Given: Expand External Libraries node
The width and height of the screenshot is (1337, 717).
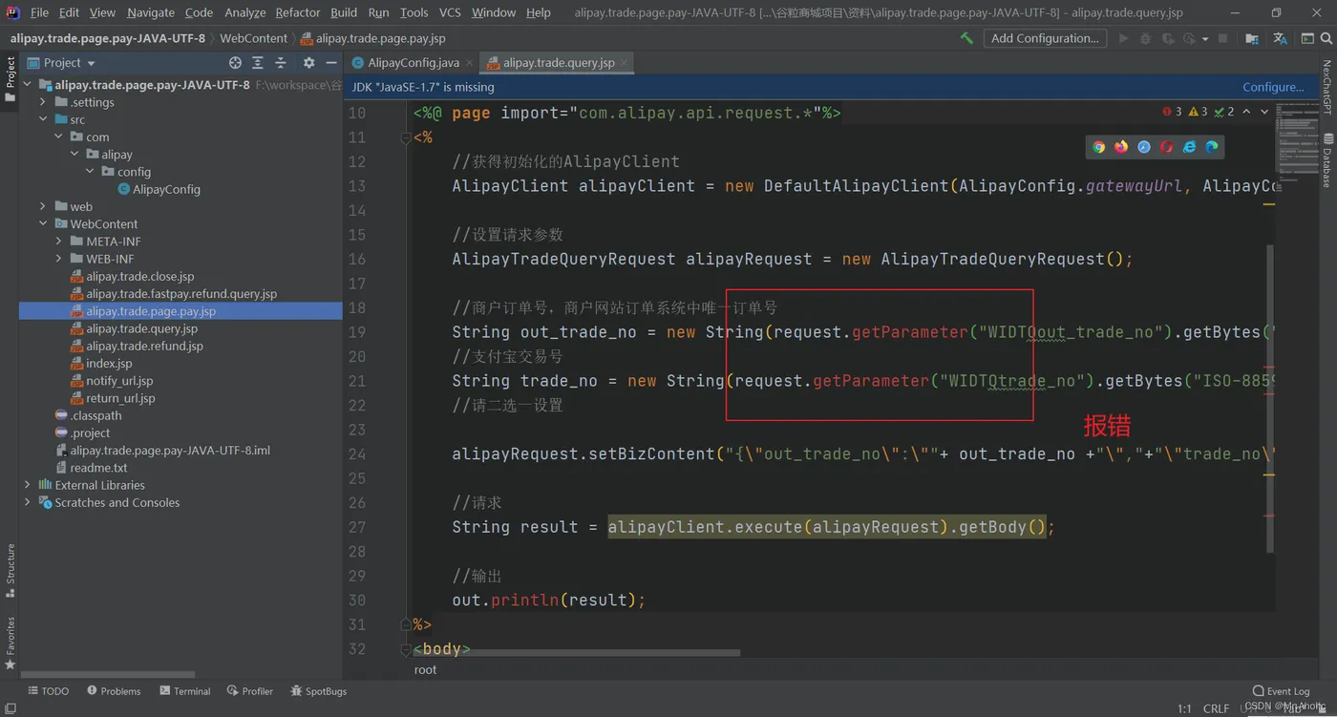Looking at the screenshot, I should click(x=28, y=485).
